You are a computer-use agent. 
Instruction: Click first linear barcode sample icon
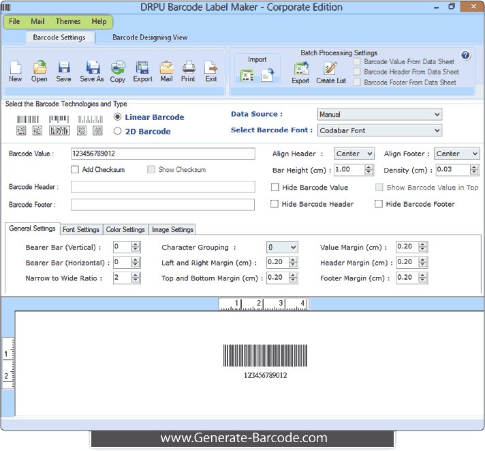click(28, 119)
